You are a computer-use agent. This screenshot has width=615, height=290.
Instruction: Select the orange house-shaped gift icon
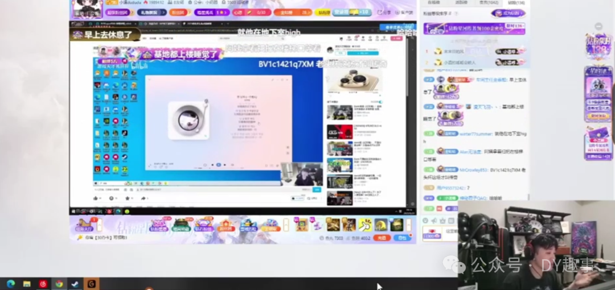point(226,225)
